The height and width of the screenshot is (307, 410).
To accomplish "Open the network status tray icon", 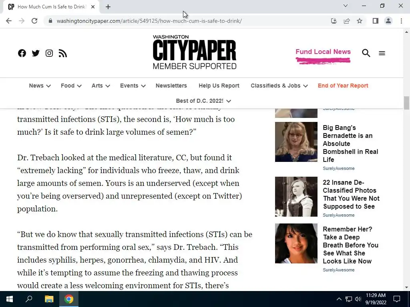I will (349, 299).
